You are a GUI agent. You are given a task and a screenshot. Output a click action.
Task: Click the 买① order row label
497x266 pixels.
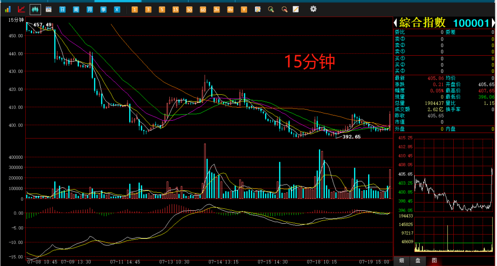(x=400, y=58)
